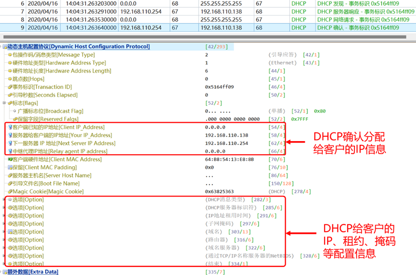Image resolution: width=416 pixels, height=275 pixels.
Task: Click MAC address value 64:B8:54:13:E8:8B
Action: [229, 159]
